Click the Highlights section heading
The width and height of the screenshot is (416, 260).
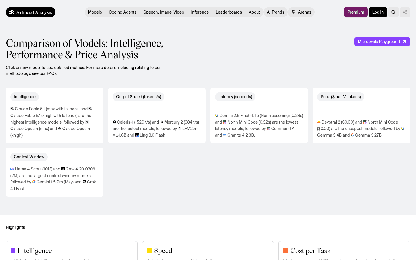(15, 227)
